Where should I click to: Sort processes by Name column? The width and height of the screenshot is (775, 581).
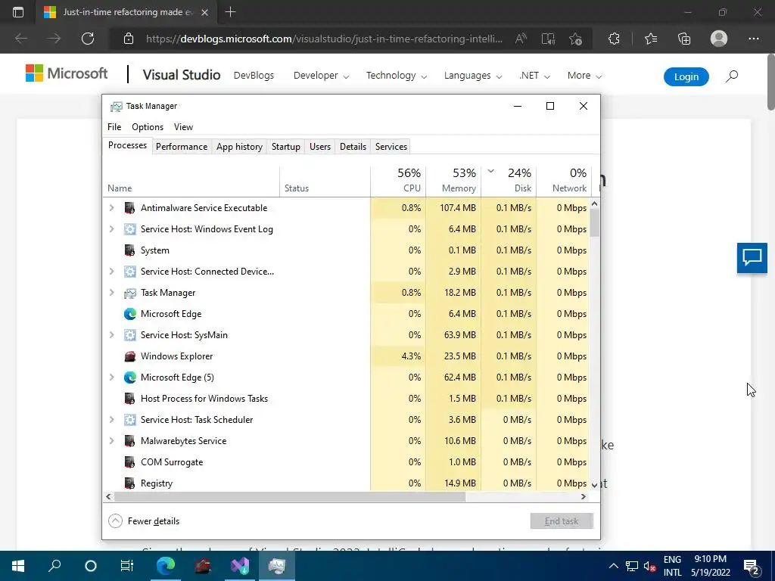pos(191,180)
